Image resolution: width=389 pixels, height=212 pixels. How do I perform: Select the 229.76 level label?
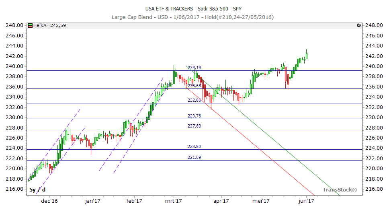click(x=194, y=116)
